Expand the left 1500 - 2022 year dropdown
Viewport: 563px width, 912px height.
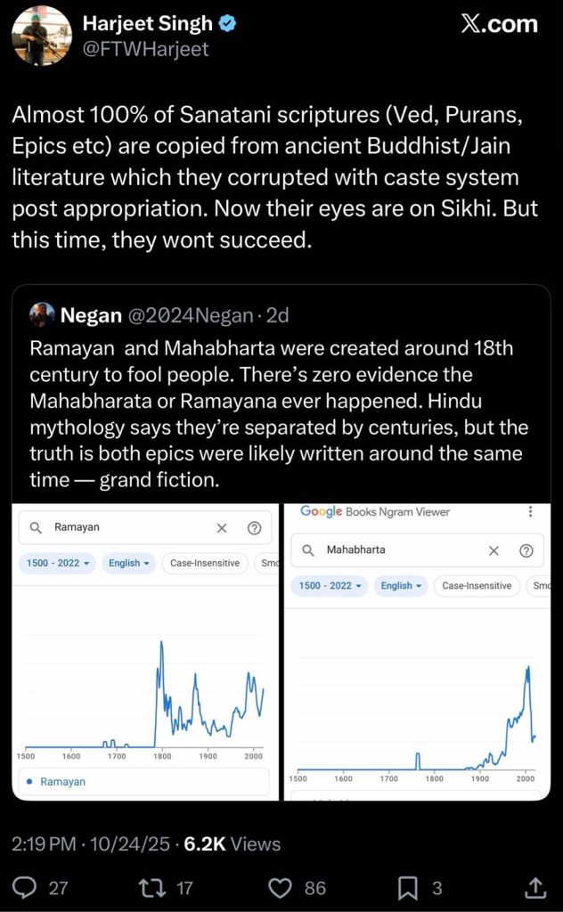(60, 563)
